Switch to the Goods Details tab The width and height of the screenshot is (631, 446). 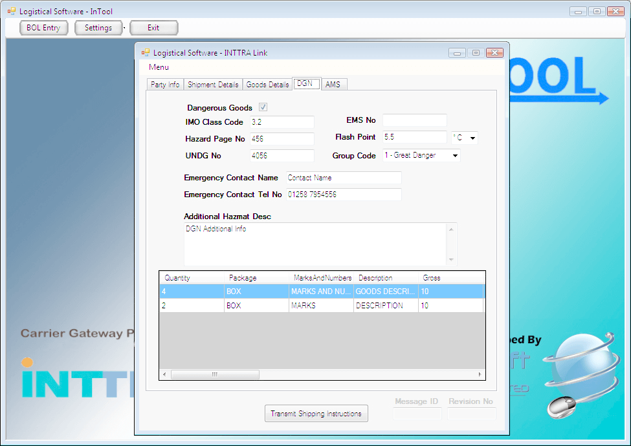(268, 85)
